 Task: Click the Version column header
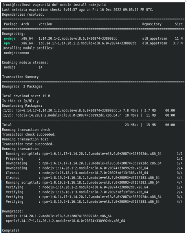pyautogui.click(x=45, y=24)
